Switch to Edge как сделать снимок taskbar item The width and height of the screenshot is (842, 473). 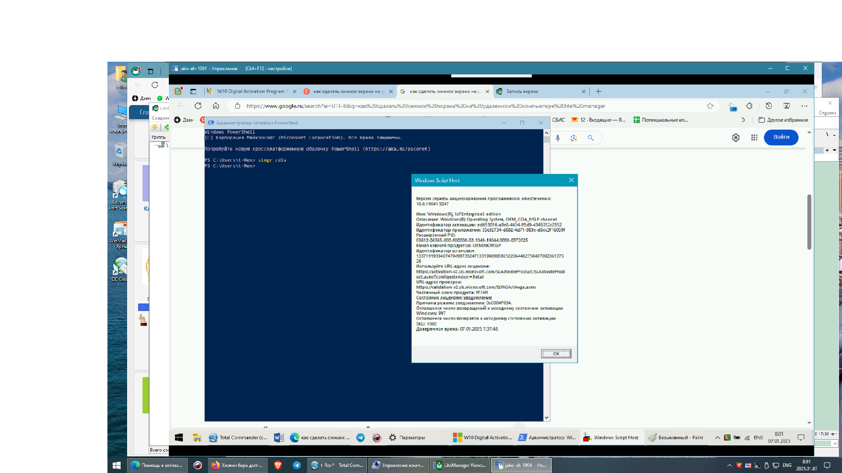tap(320, 438)
